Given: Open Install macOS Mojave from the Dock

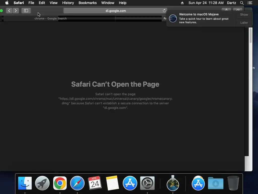Looking at the screenshot, I should pyautogui.click(x=173, y=183).
